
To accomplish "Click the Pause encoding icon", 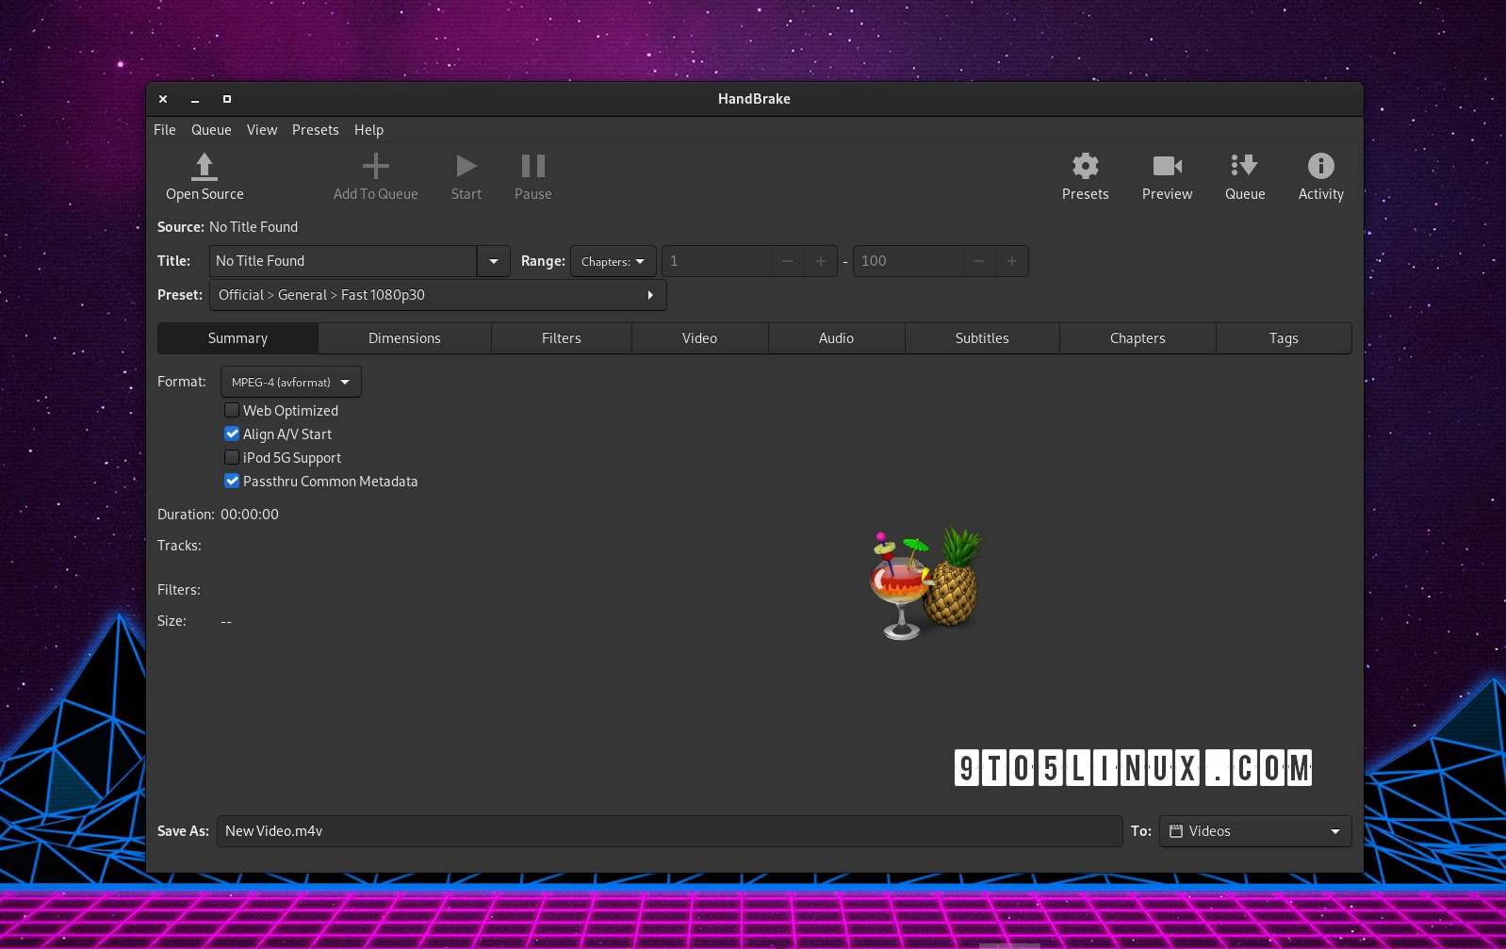I will [x=532, y=167].
